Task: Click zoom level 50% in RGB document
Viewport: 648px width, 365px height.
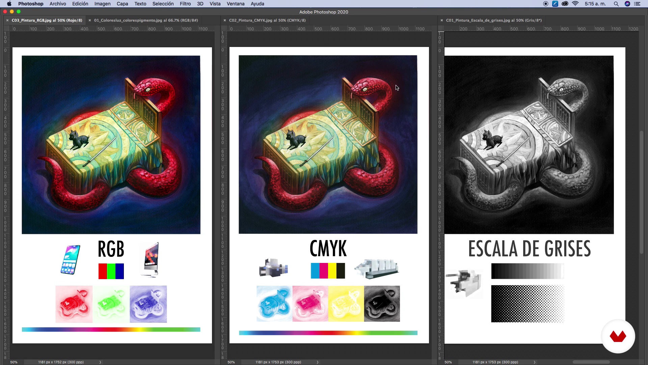Action: [14, 362]
